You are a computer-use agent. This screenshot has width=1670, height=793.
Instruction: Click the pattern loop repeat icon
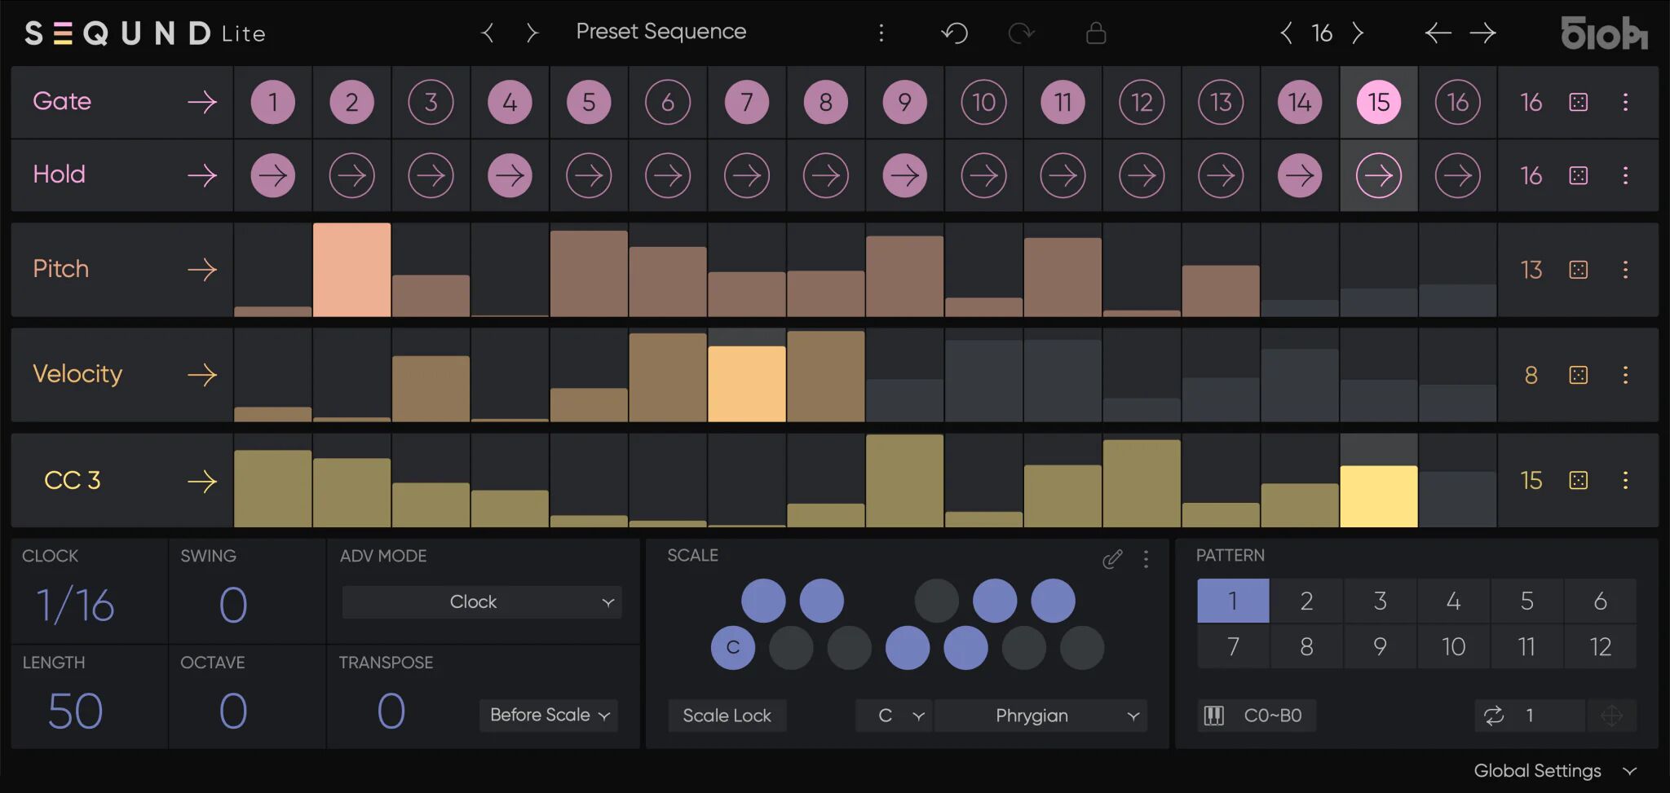tap(1494, 716)
